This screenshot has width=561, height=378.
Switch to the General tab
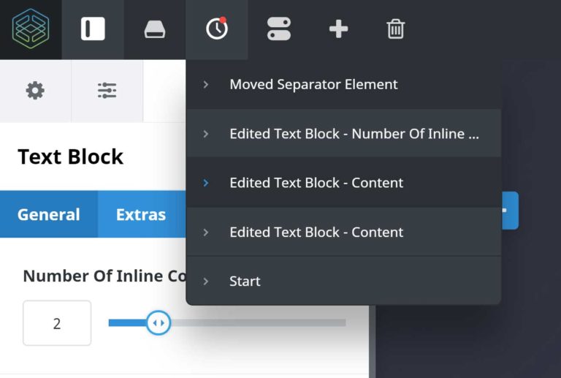pyautogui.click(x=49, y=214)
